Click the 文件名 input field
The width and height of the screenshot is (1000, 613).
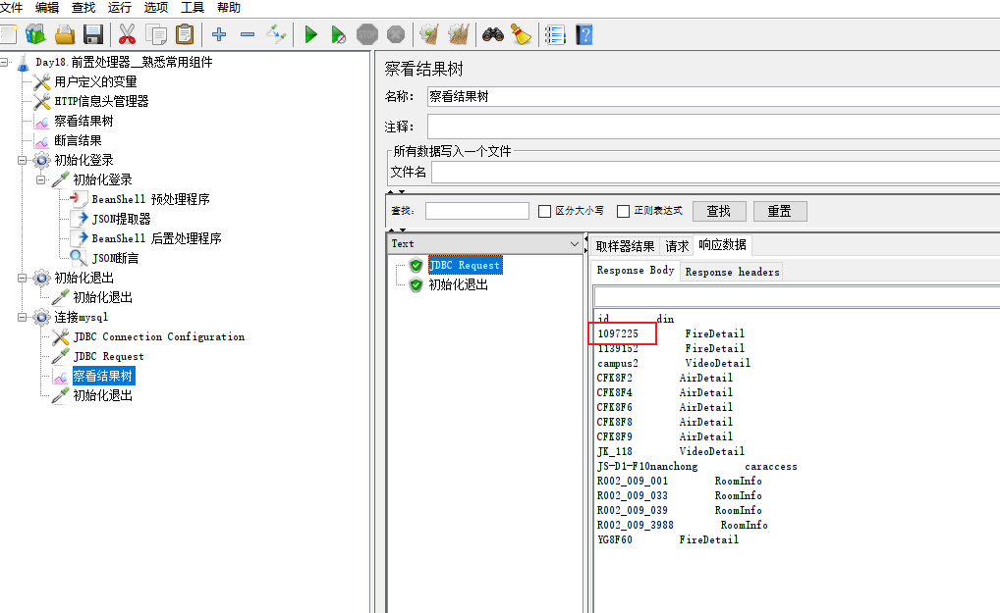pos(715,172)
